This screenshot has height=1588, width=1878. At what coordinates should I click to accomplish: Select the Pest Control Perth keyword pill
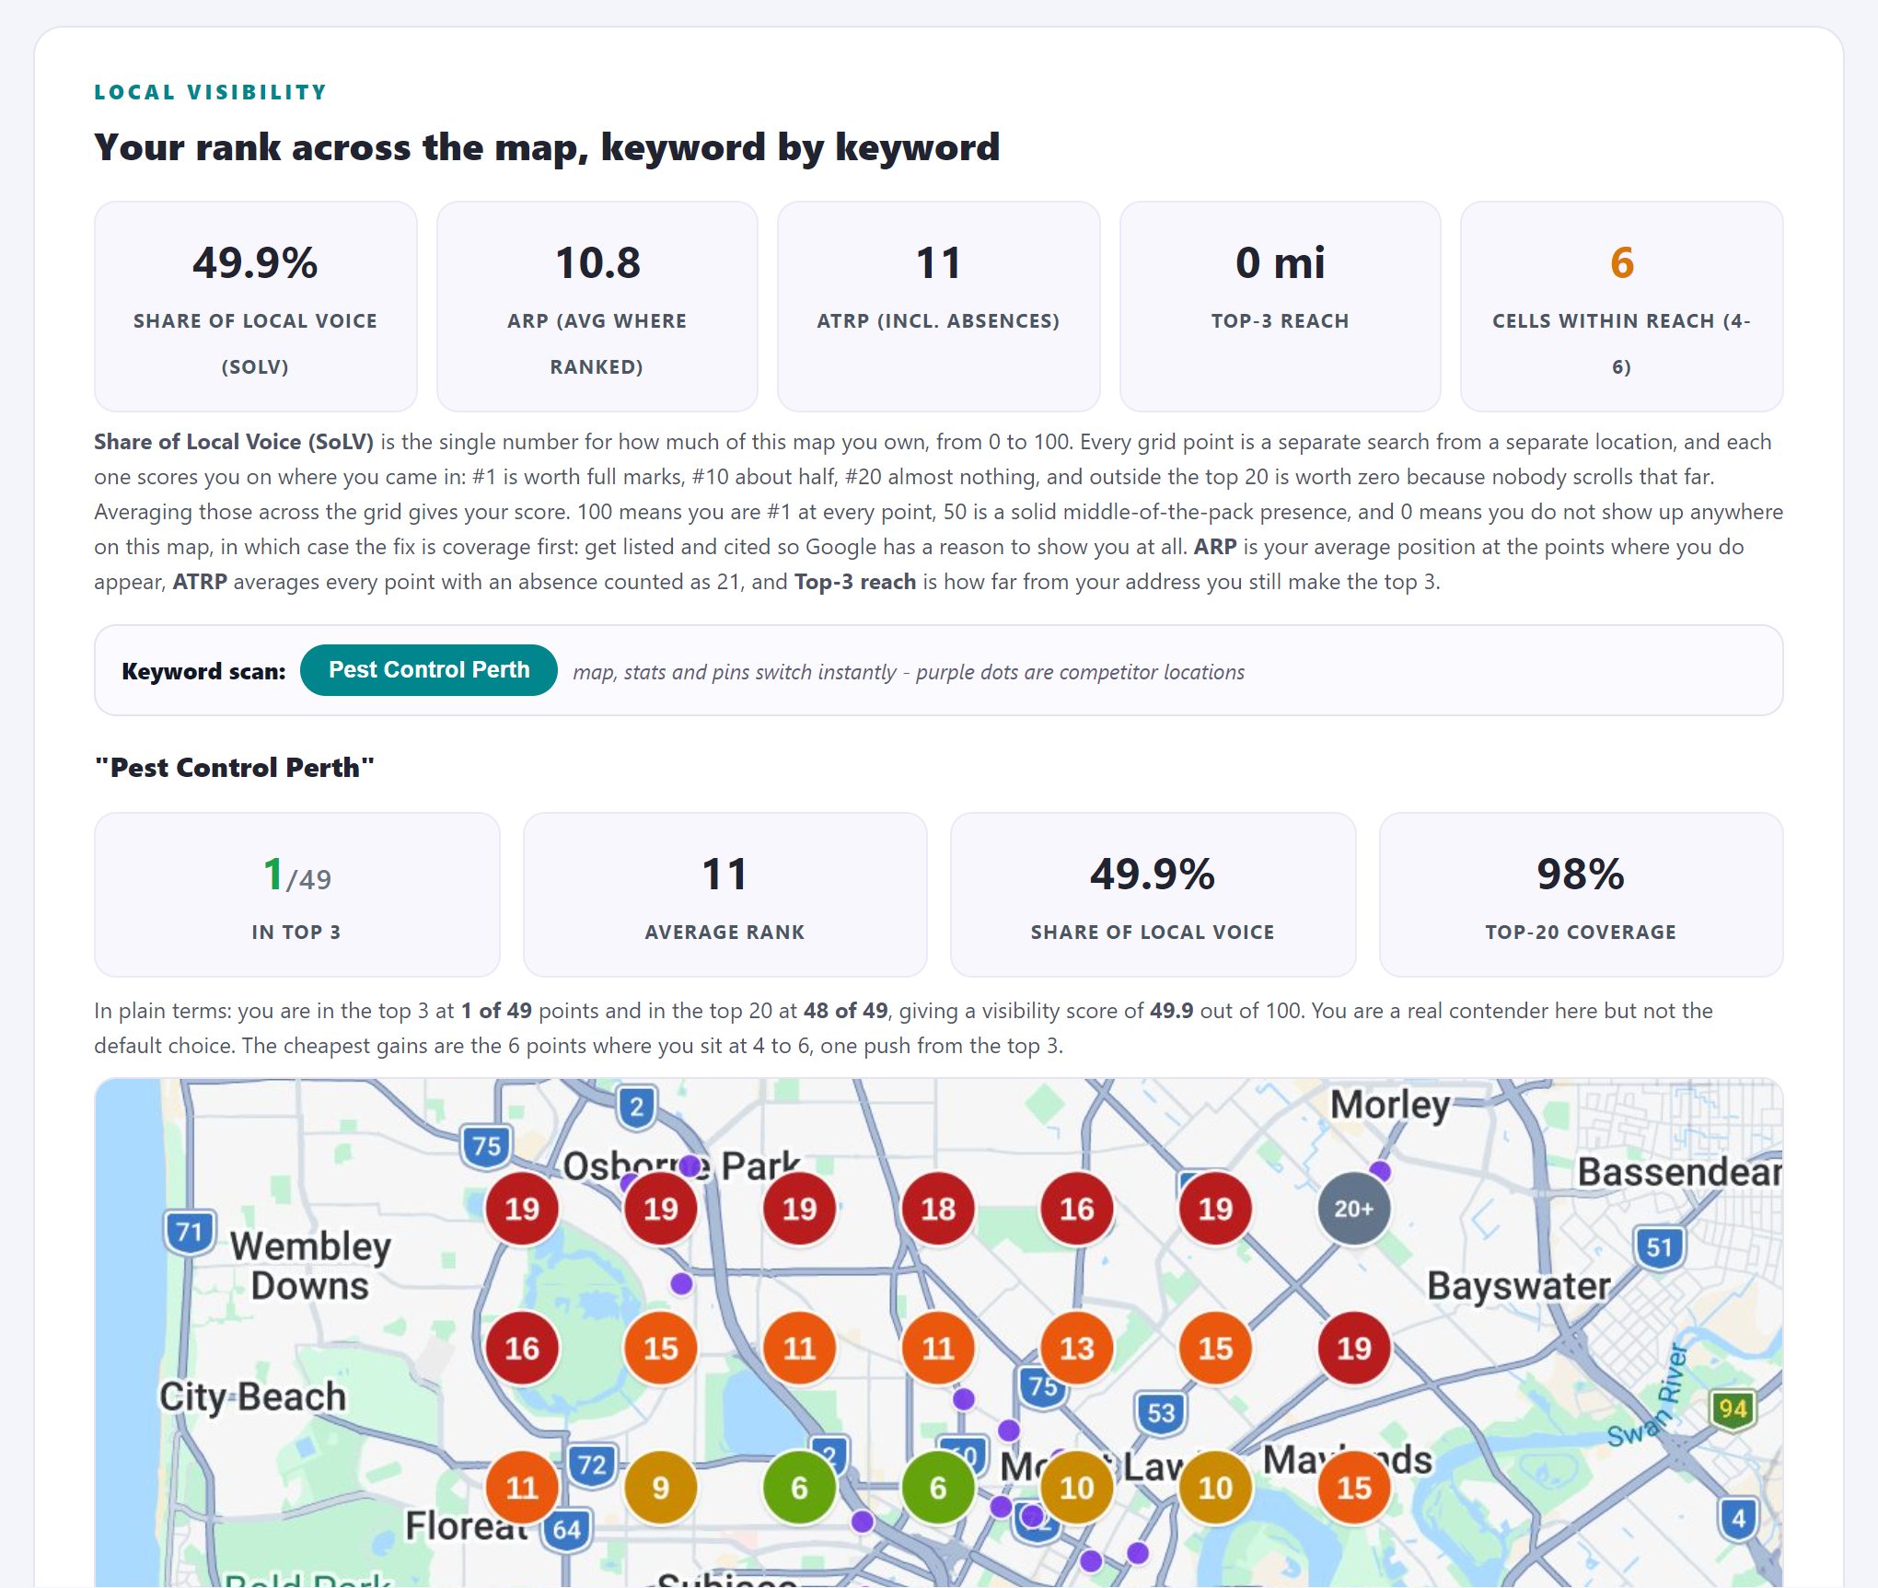pyautogui.click(x=428, y=670)
